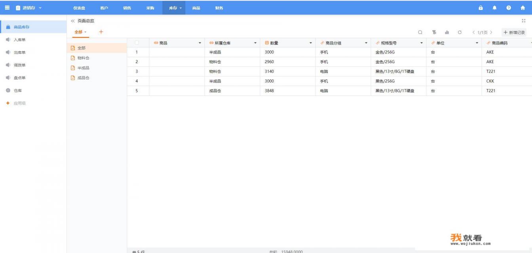Image resolution: width=532 pixels, height=253 pixels.
Task: Collapse the 页面总览 panel with double chevron
Action: click(73, 21)
